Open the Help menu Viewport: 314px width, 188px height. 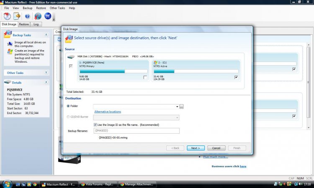72,8
